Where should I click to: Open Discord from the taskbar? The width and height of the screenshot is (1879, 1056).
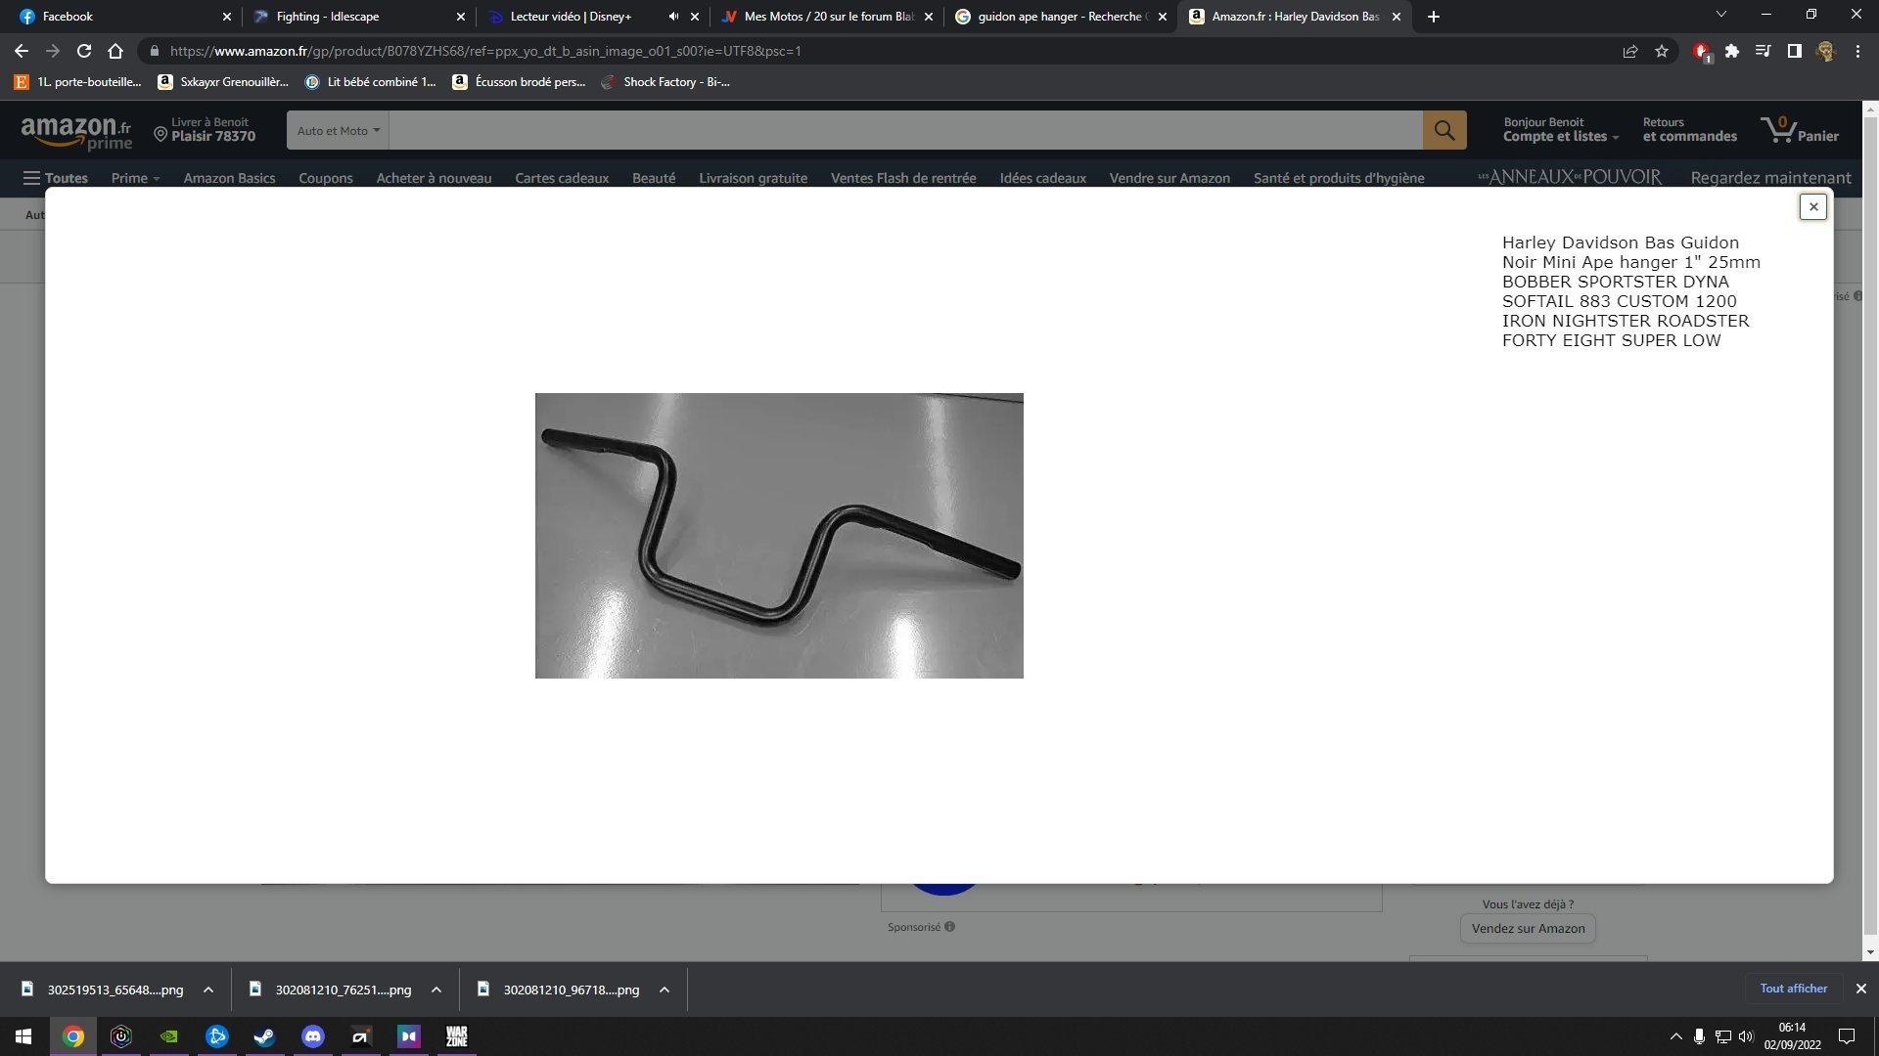[x=312, y=1036]
